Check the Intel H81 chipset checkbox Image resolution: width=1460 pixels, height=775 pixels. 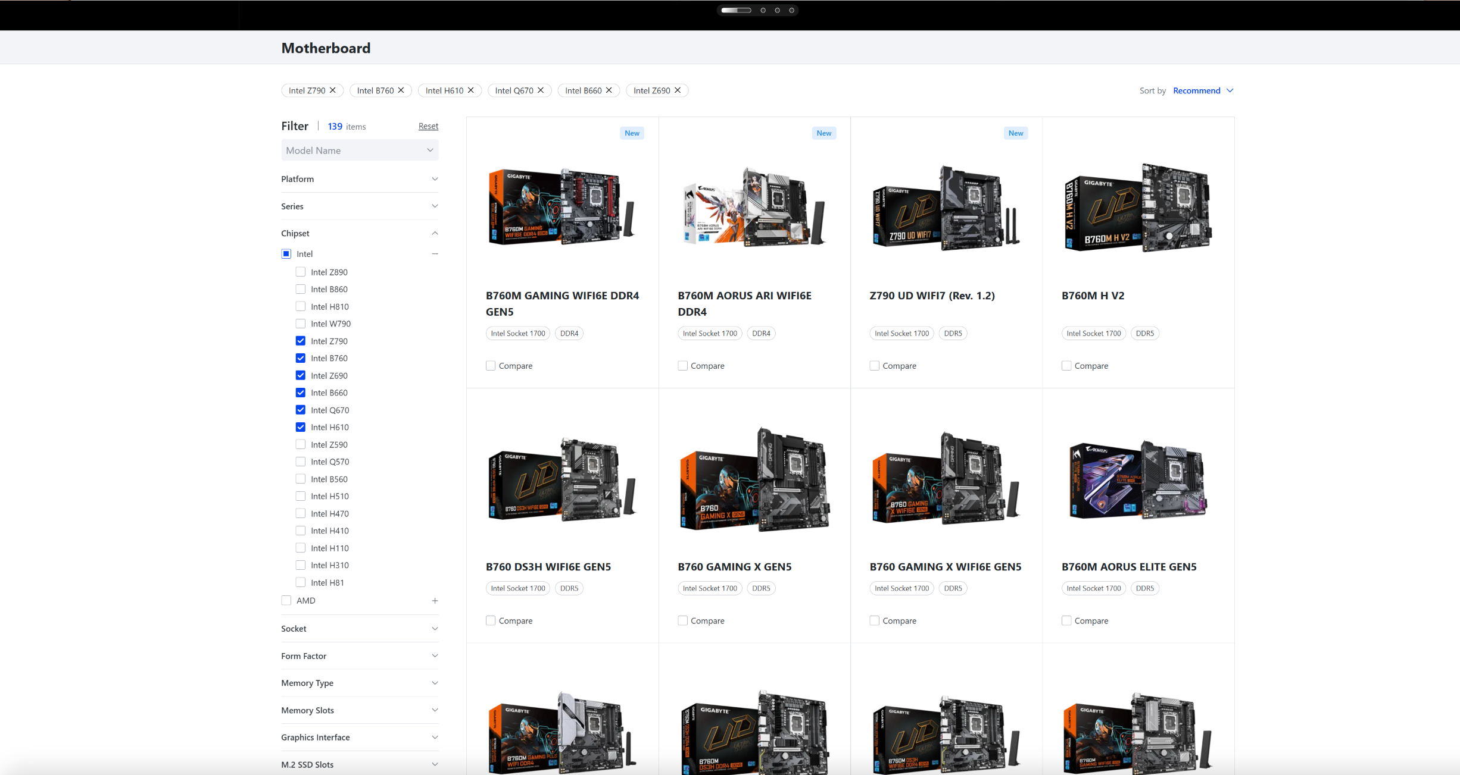pos(301,582)
